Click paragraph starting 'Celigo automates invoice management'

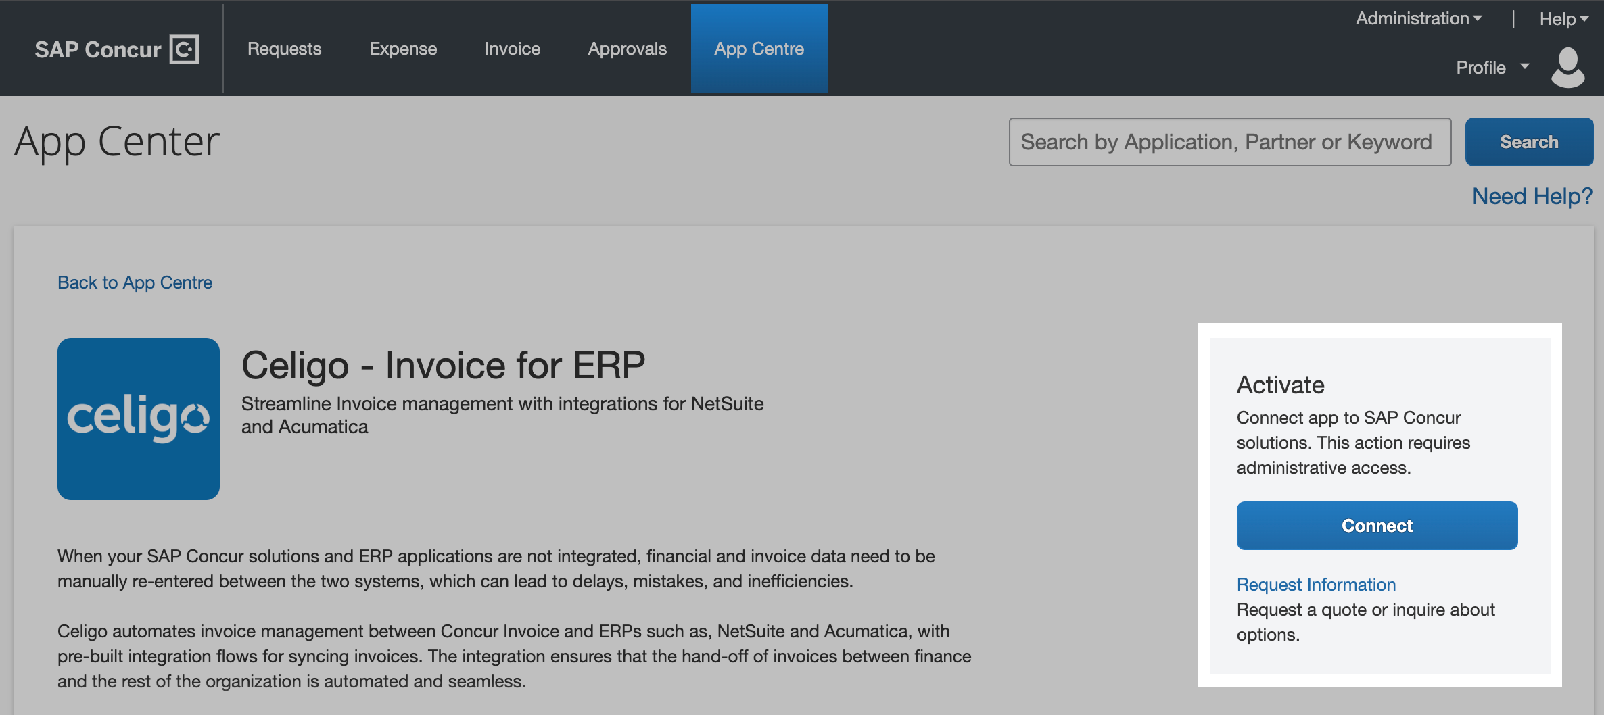coord(514,656)
